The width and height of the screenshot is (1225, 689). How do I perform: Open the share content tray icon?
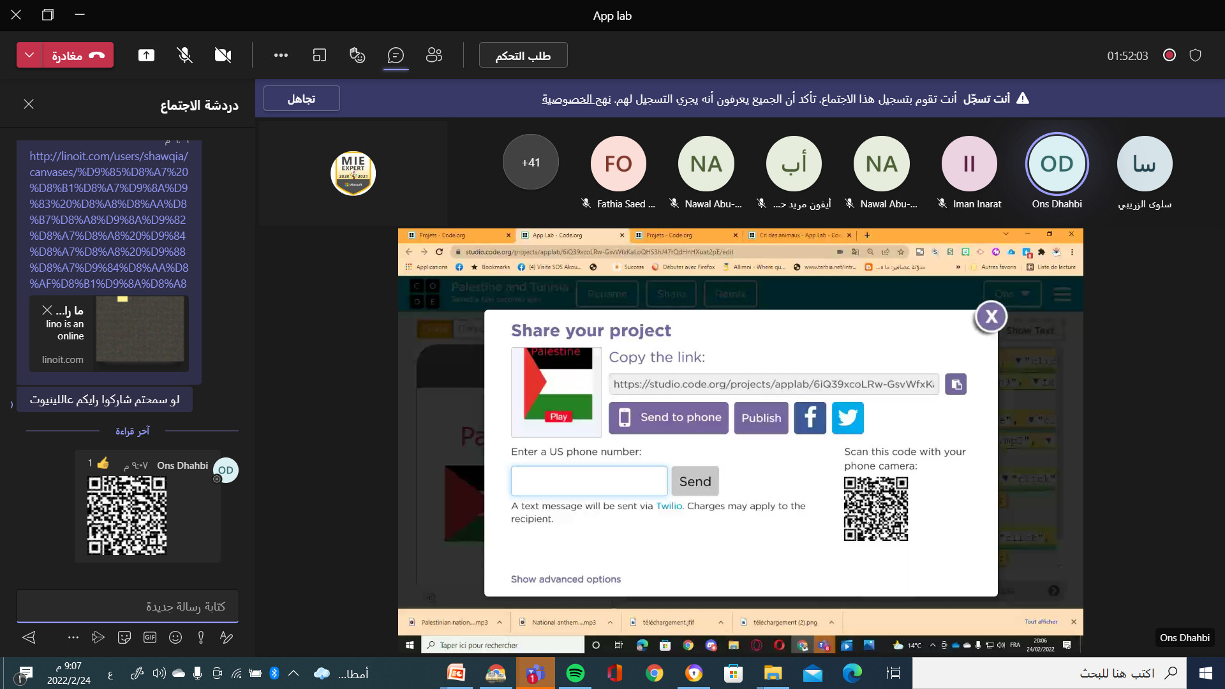coord(146,55)
